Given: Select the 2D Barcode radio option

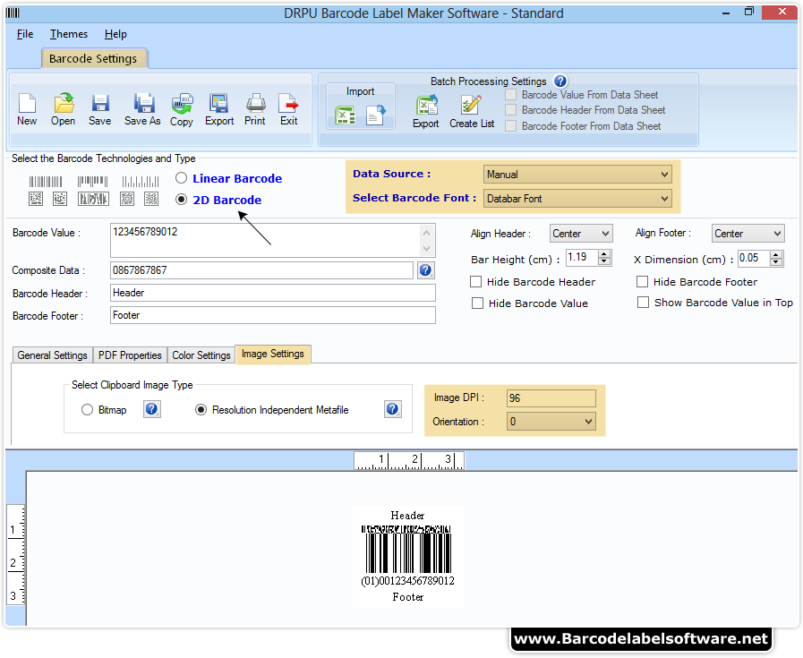Looking at the screenshot, I should [182, 200].
